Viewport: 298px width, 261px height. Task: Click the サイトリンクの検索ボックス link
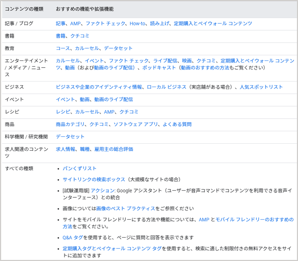coord(94,179)
